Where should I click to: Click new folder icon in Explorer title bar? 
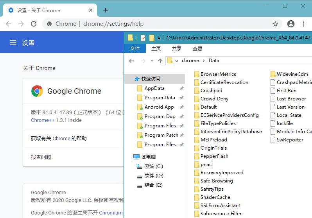152,38
